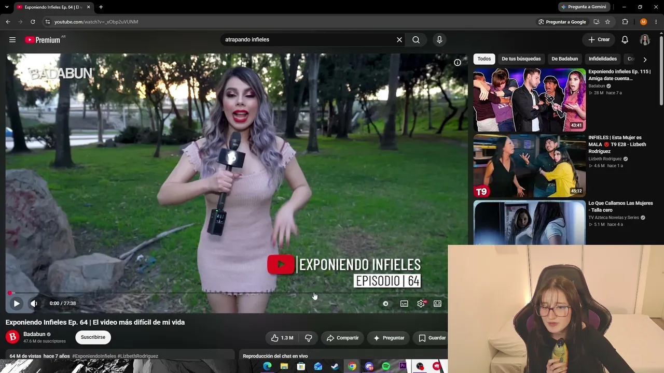
Task: Open the Badabun channel name link
Action: tap(34, 334)
